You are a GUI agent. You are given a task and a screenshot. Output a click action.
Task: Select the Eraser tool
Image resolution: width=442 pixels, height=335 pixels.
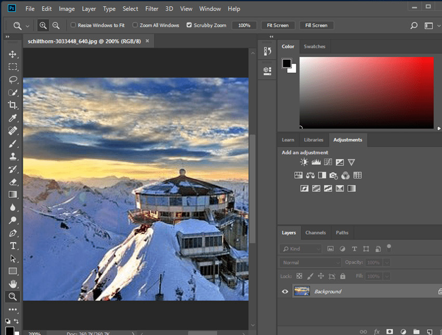13,182
